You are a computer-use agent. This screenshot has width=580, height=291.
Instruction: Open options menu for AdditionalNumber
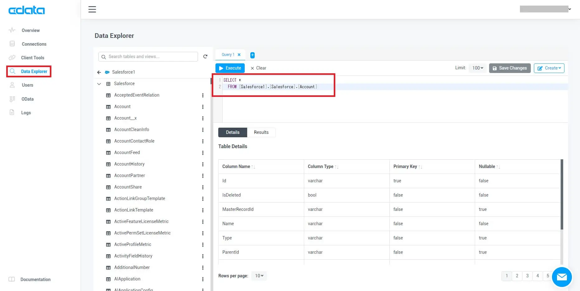click(203, 268)
